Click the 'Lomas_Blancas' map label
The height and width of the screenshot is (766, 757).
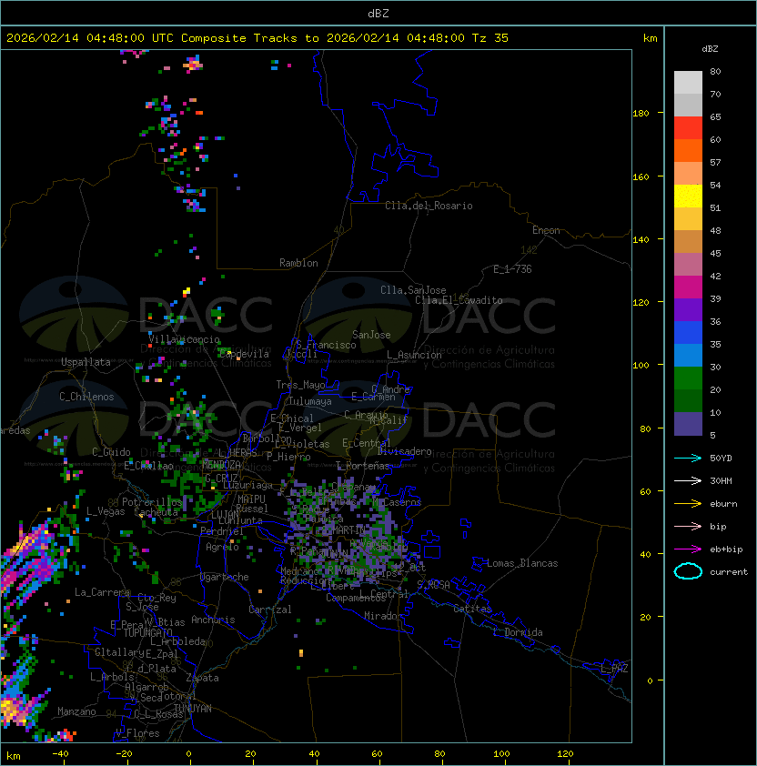click(522, 563)
